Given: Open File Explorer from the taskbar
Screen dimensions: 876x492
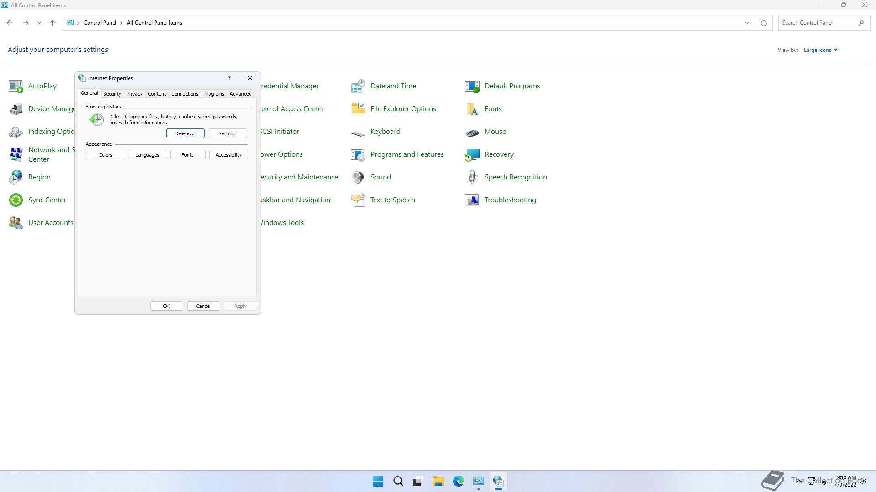Looking at the screenshot, I should 438,481.
